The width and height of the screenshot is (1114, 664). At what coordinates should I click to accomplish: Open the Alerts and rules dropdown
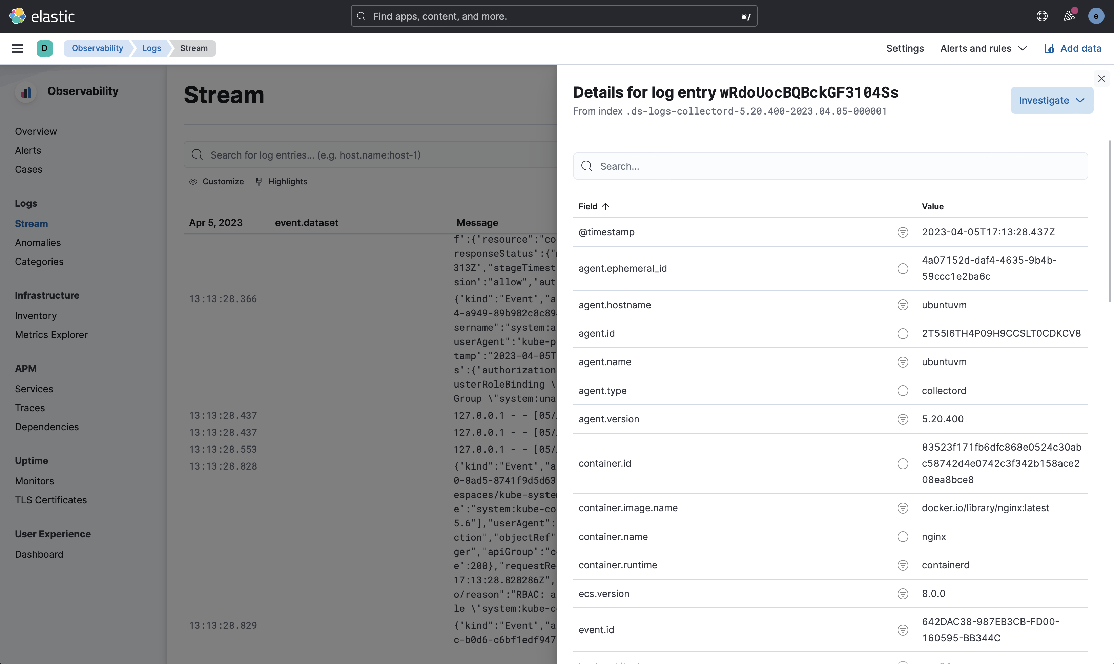tap(983, 48)
